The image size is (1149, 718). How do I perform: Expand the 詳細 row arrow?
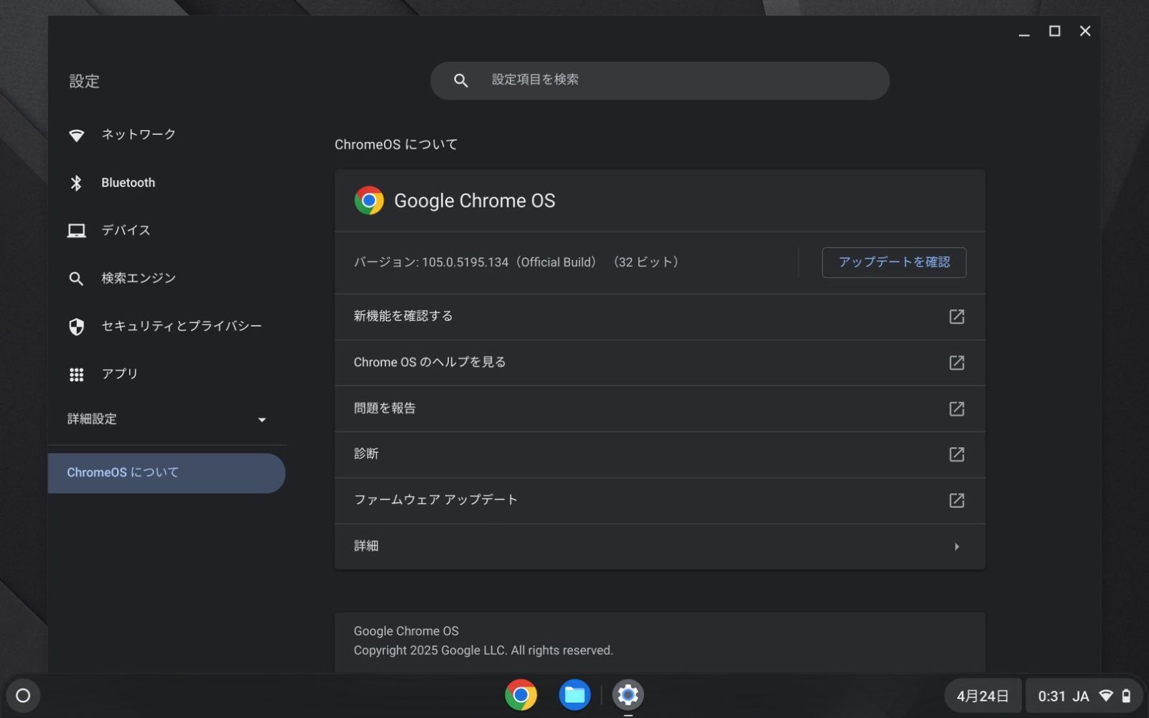(957, 547)
